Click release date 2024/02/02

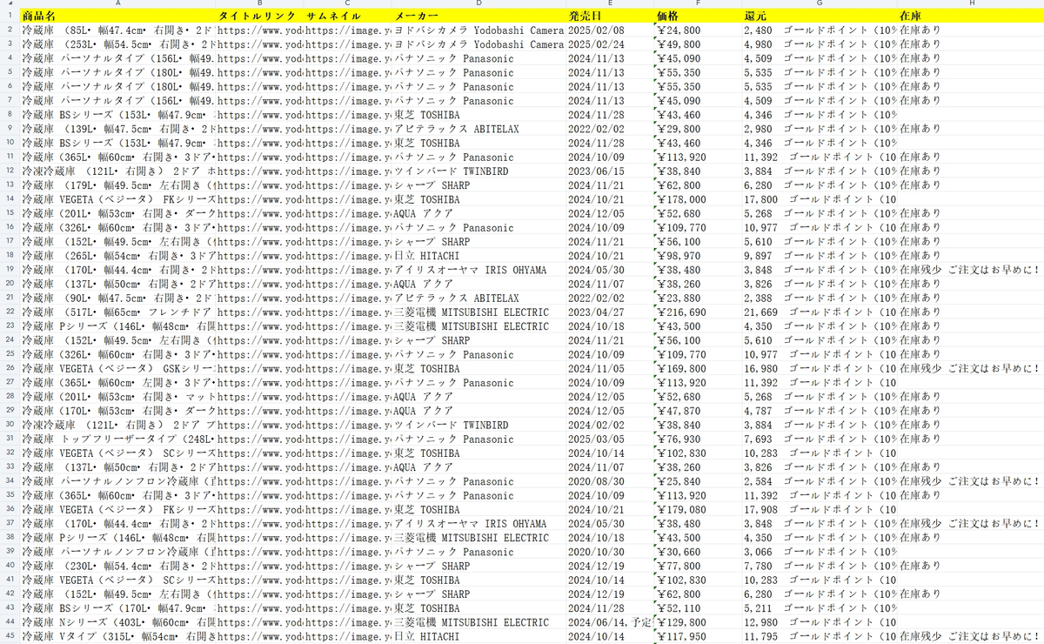coord(610,426)
